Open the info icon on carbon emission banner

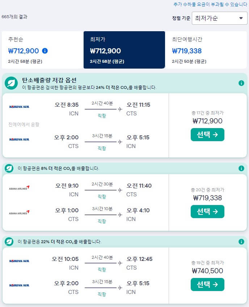(241, 82)
